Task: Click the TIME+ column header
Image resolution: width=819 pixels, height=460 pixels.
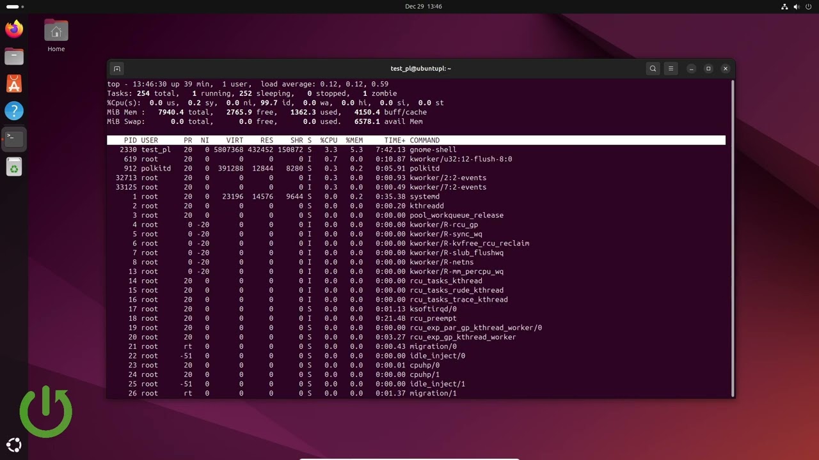Action: 395,140
